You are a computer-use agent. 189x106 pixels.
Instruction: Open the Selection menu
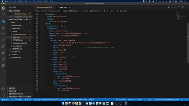tap(20, 1)
